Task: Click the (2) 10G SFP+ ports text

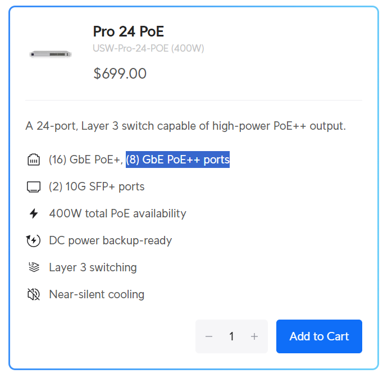Action: tap(97, 186)
